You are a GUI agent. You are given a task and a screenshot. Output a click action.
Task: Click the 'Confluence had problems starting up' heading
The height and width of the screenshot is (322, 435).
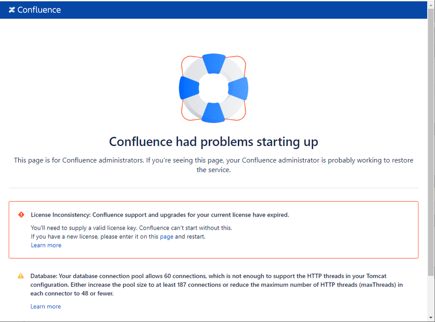click(x=213, y=142)
